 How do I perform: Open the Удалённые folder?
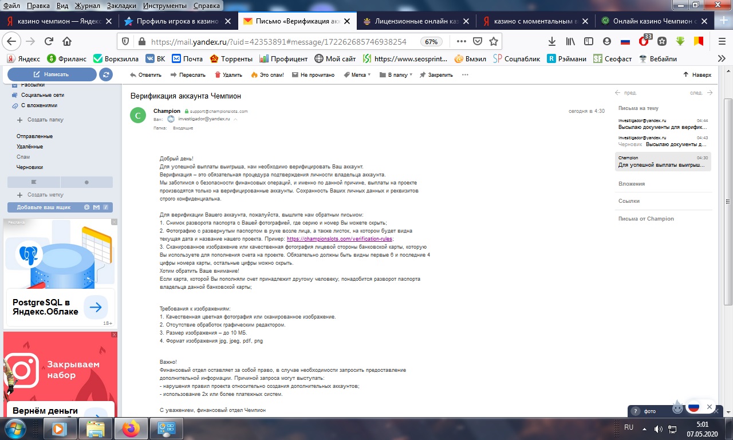coord(30,147)
